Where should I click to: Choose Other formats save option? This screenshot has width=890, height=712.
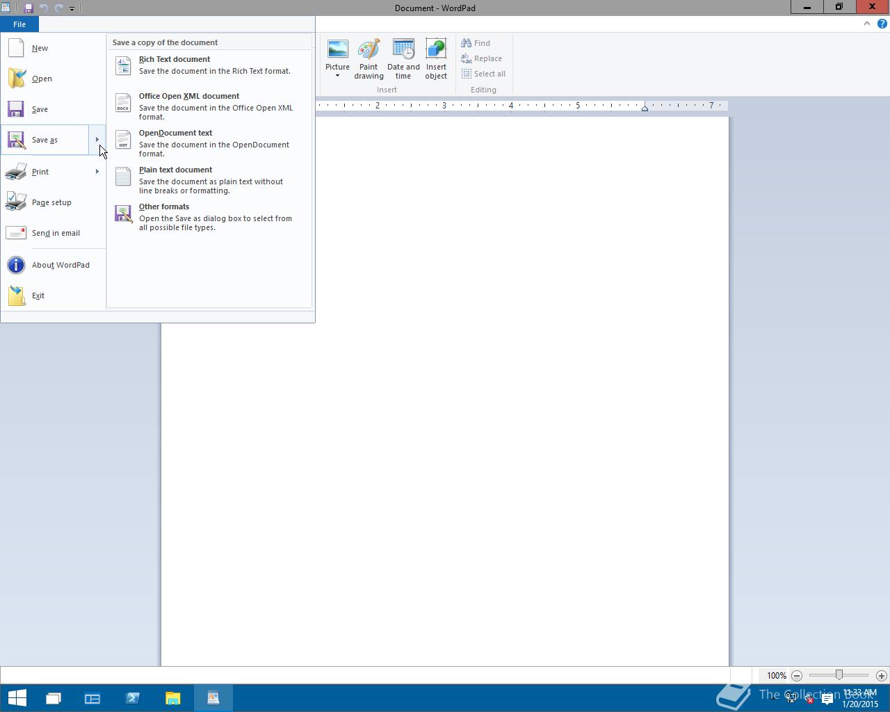209,216
